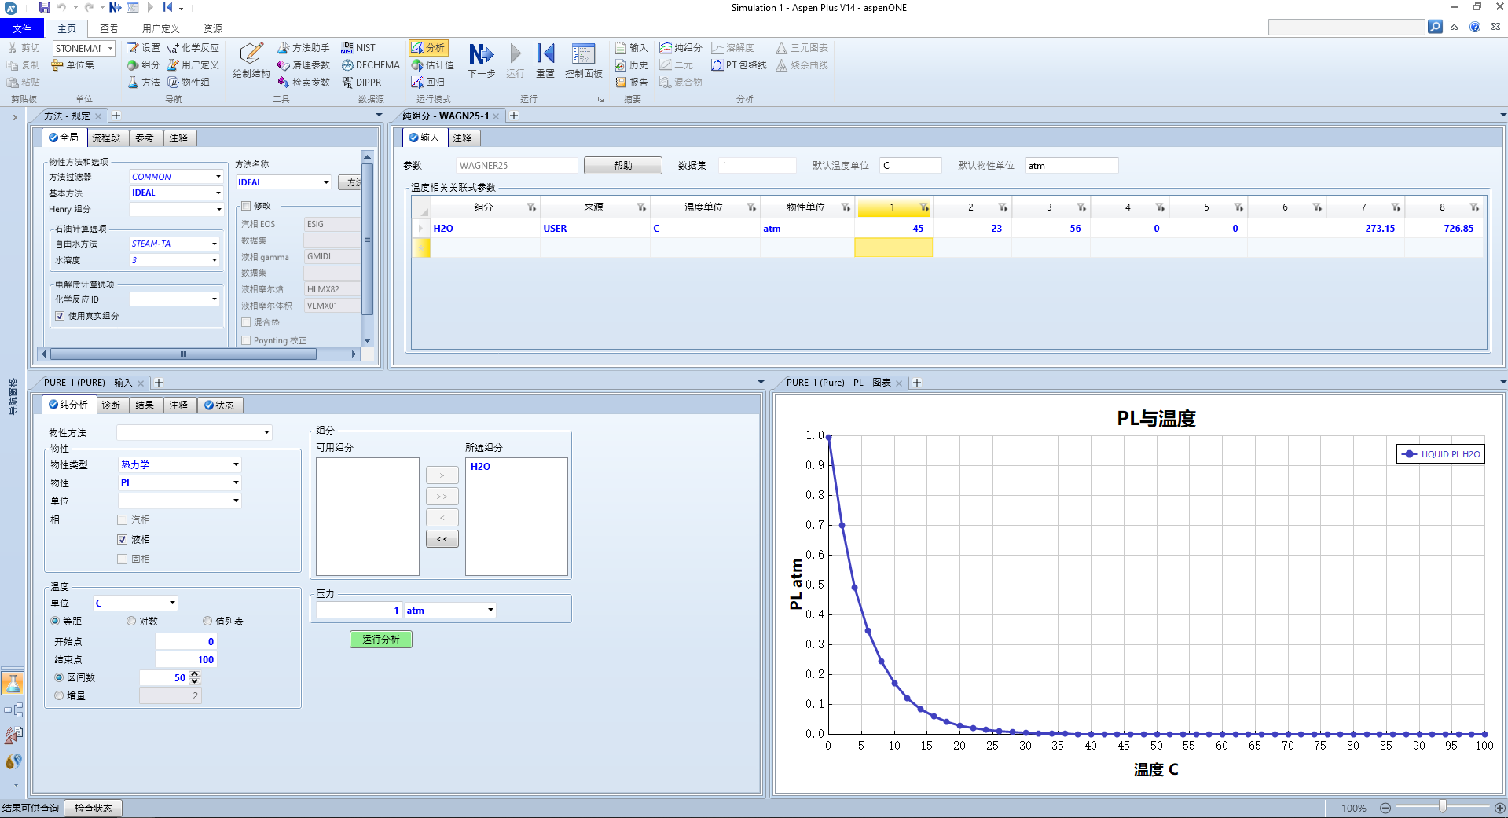Check the 固相 (Solid) phase checkbox
1508x818 pixels.
(x=122, y=559)
